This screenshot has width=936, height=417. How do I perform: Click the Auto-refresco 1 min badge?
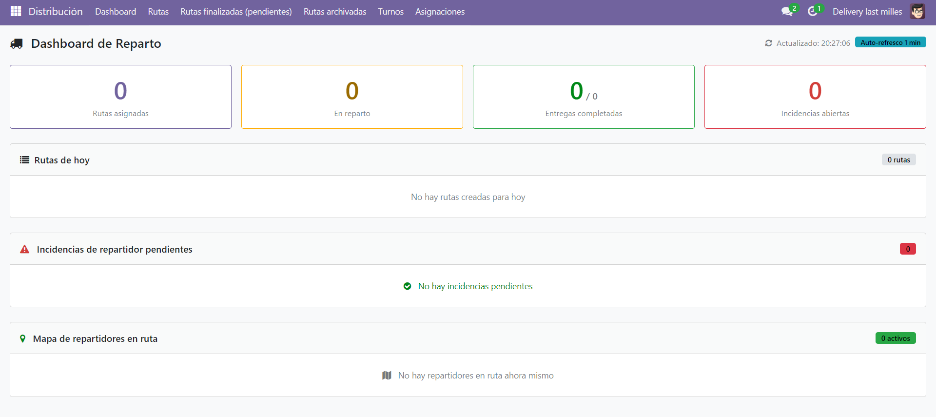(891, 42)
